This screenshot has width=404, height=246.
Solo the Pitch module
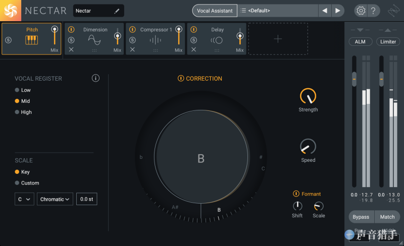pos(8,40)
